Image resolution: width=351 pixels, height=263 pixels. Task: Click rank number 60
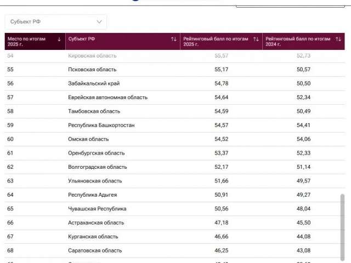point(10,139)
